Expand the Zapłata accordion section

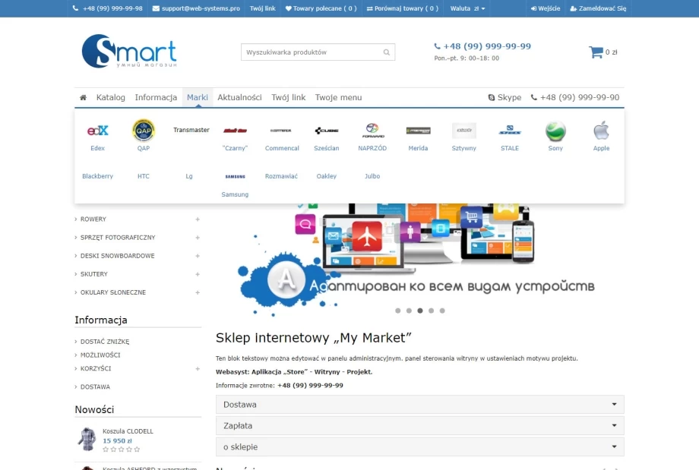(419, 426)
